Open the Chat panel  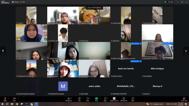click(x=79, y=99)
